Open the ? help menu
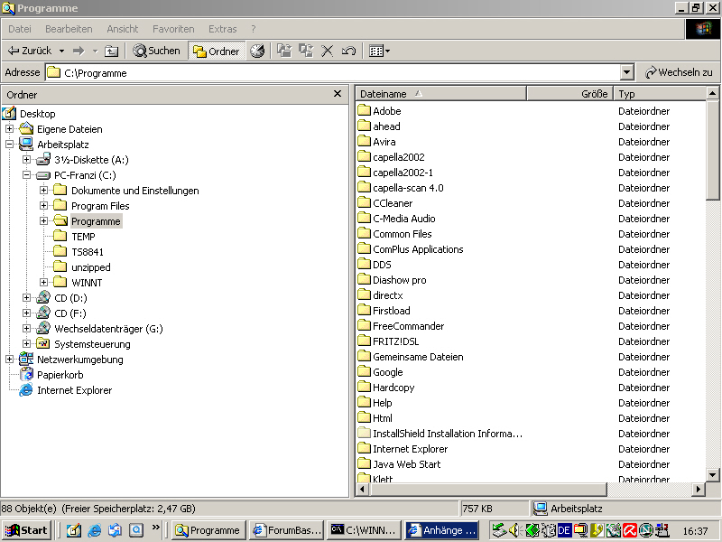Screen dimensions: 722x542 coord(254,29)
